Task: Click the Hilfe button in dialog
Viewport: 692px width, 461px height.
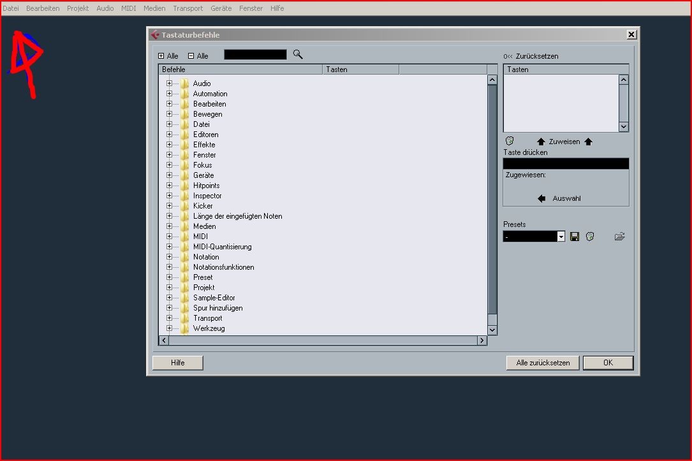Action: tap(178, 363)
